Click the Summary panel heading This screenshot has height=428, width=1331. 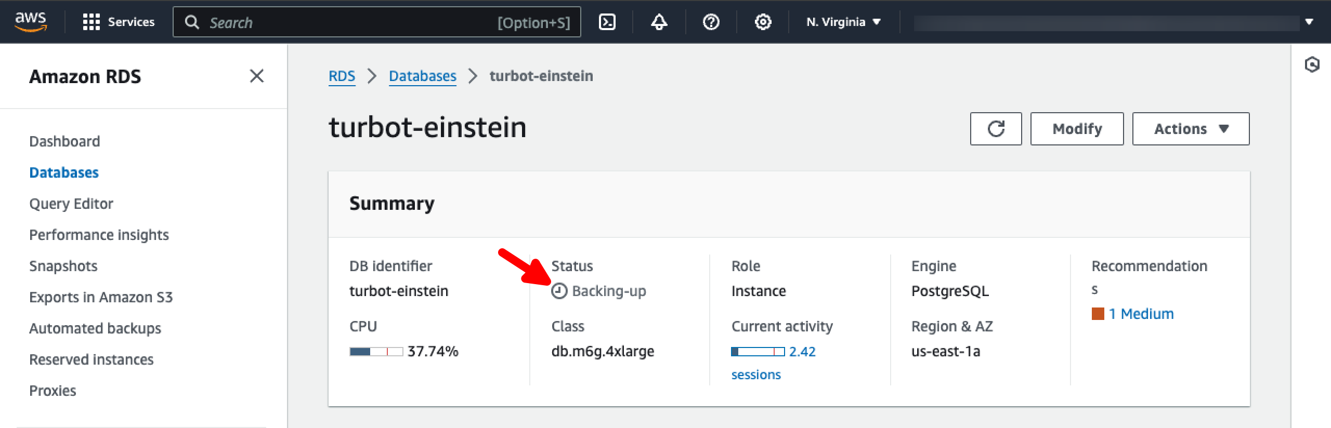pyautogui.click(x=392, y=203)
